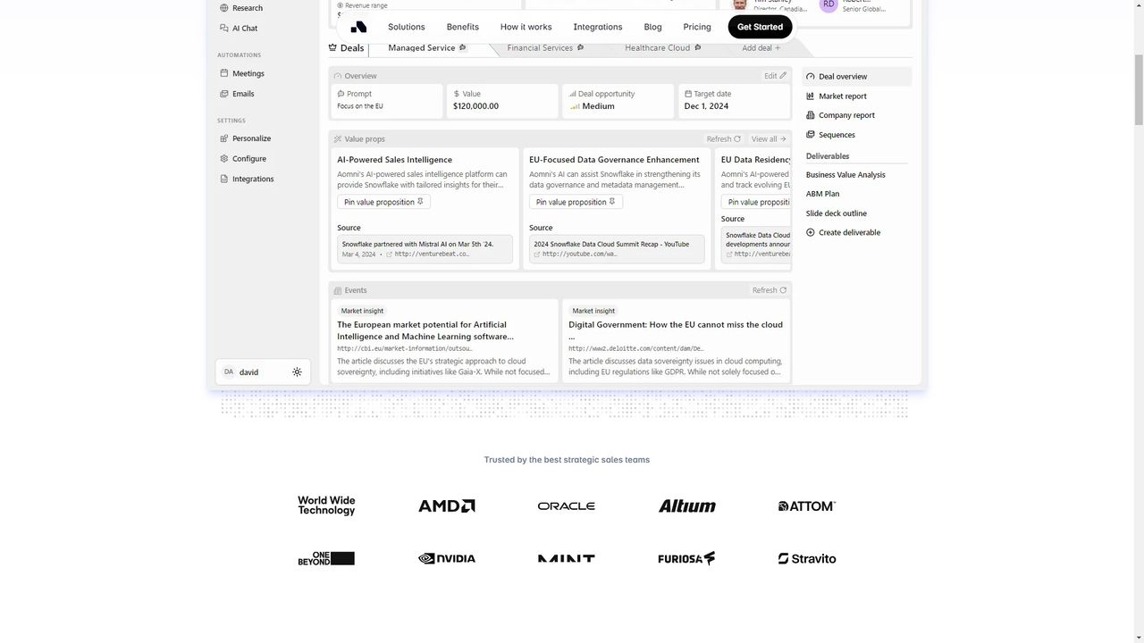Click the page vertical scrollbar thumb

pos(1137,89)
